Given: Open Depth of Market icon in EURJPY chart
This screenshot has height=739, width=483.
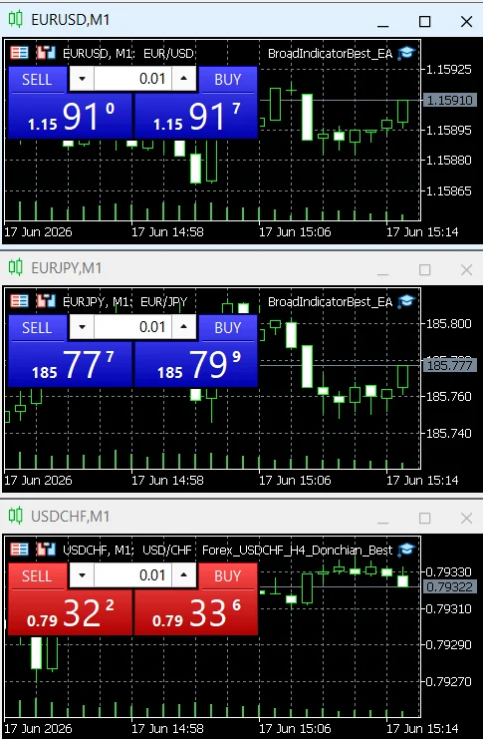Looking at the screenshot, I should coord(46,301).
